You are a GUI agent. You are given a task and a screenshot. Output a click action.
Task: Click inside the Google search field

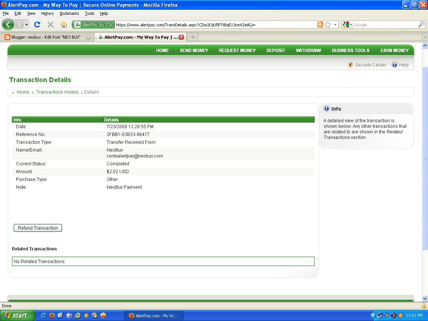(x=383, y=25)
